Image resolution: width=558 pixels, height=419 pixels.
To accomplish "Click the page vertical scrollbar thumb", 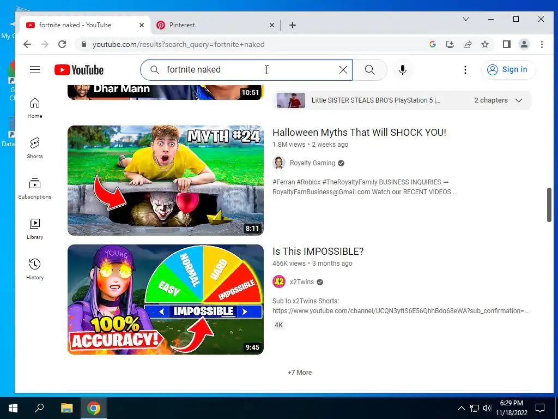I will (x=549, y=205).
